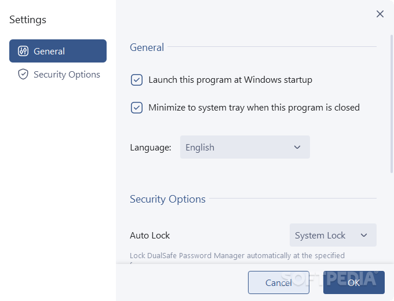Select the General tab in the sidebar
This screenshot has width=394, height=301.
coord(58,51)
